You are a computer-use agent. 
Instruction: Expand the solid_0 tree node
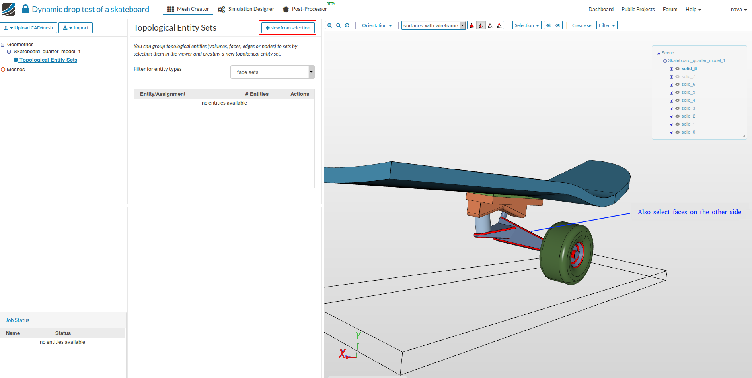click(x=671, y=132)
